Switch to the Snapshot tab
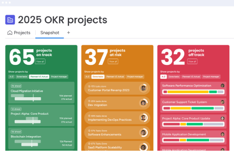The image size is (234, 155). [50, 33]
